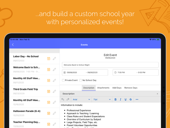Undo the last description edit

tap(63, 99)
